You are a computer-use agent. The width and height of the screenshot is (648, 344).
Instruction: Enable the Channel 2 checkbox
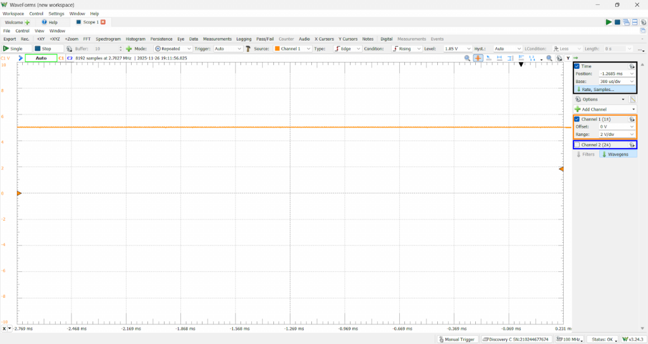pyautogui.click(x=577, y=145)
